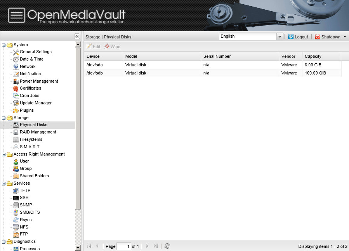Click the Notification envelope icon
This screenshot has height=251, width=349.
click(16, 74)
